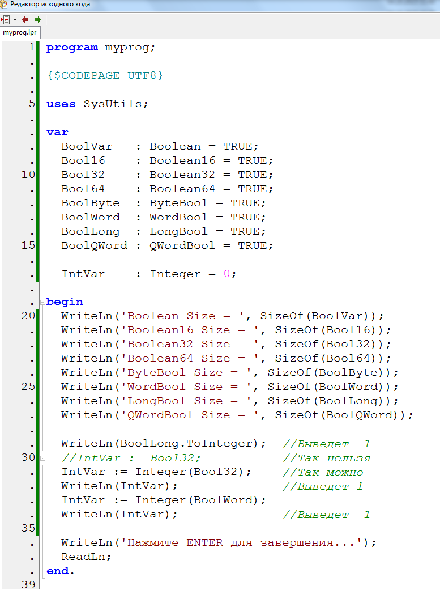
Task: Click the Integer(BoolWord) typecast
Action: click(197, 500)
